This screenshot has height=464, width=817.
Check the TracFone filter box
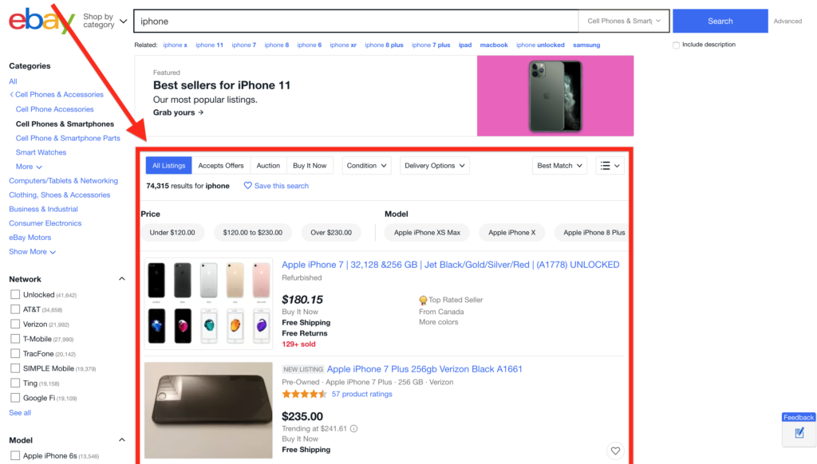point(15,354)
